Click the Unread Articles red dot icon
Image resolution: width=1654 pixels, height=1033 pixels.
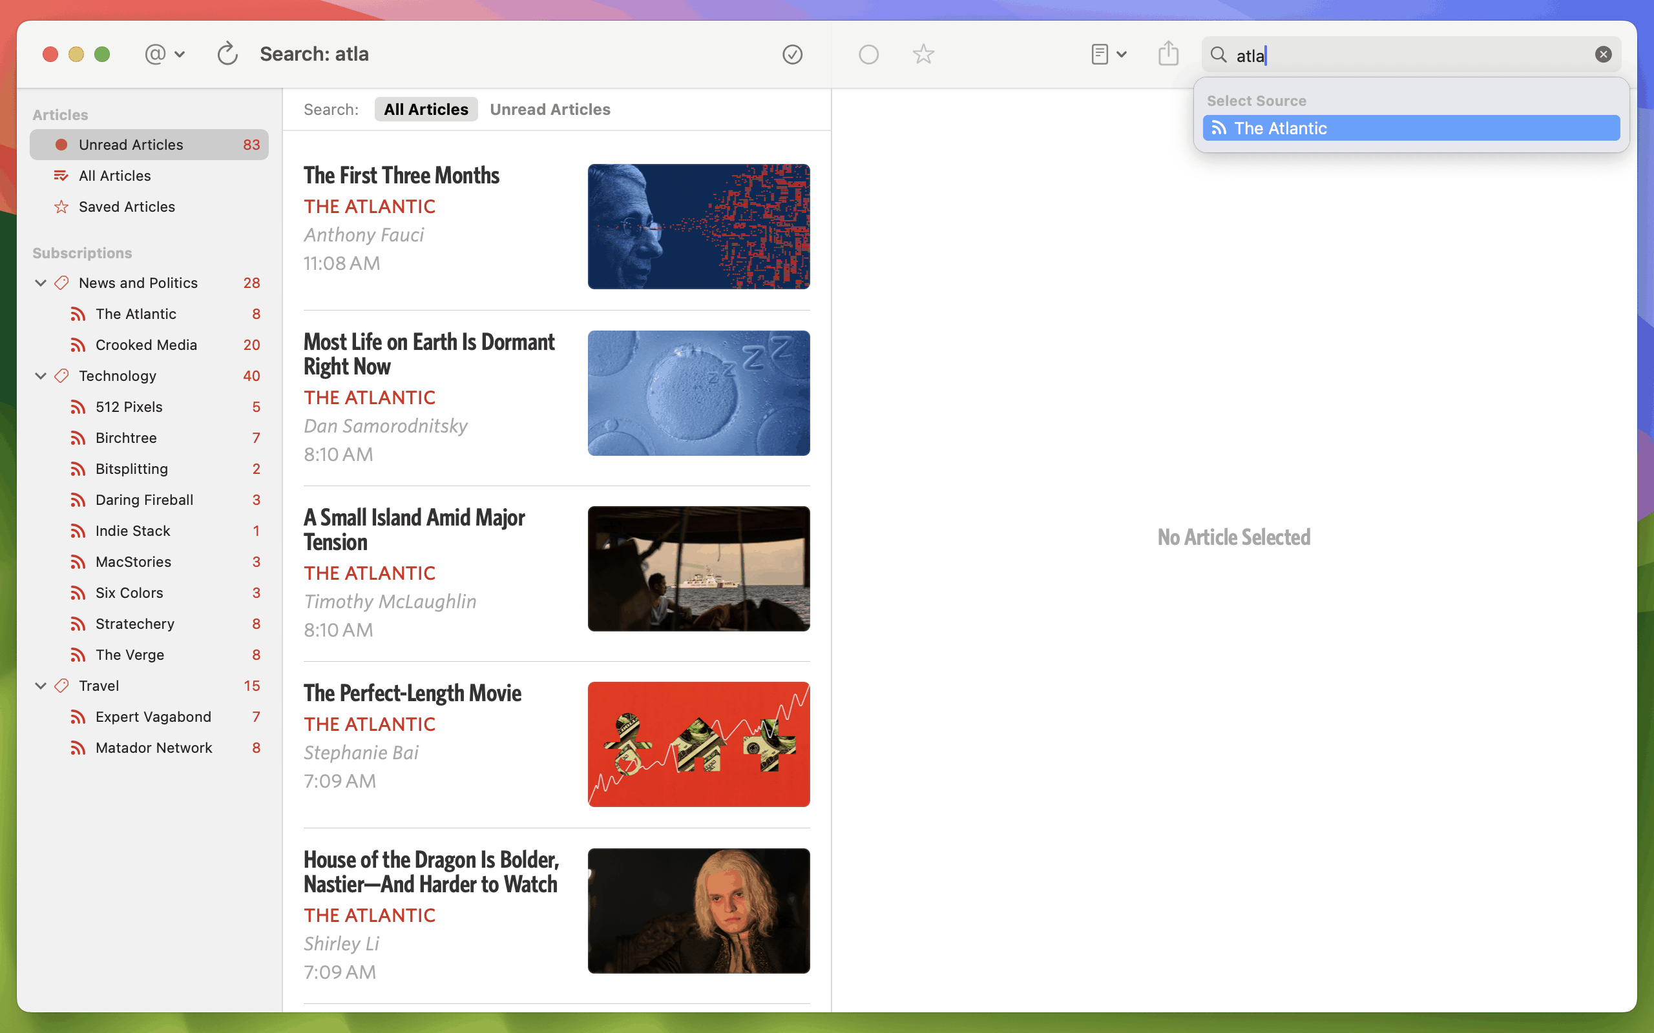61,144
